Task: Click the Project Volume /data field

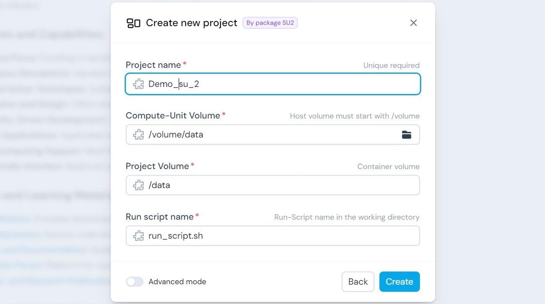Action: tap(273, 186)
